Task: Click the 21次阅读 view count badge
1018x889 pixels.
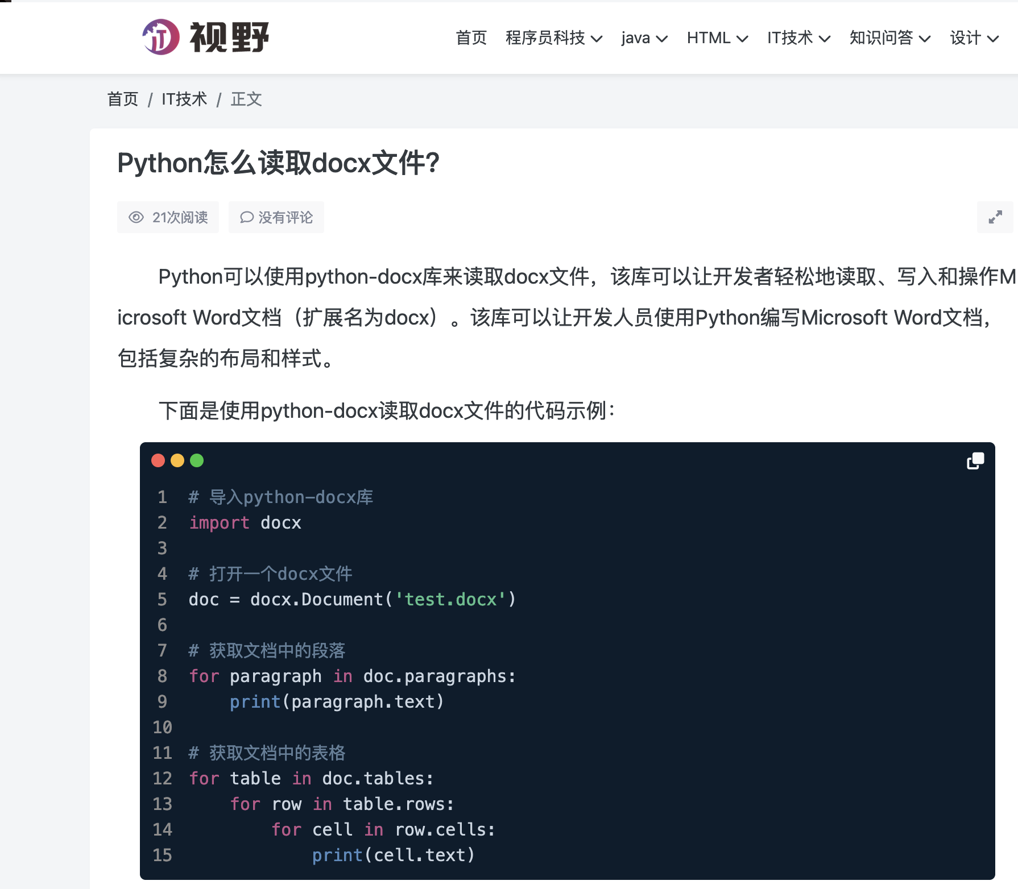Action: coord(168,217)
